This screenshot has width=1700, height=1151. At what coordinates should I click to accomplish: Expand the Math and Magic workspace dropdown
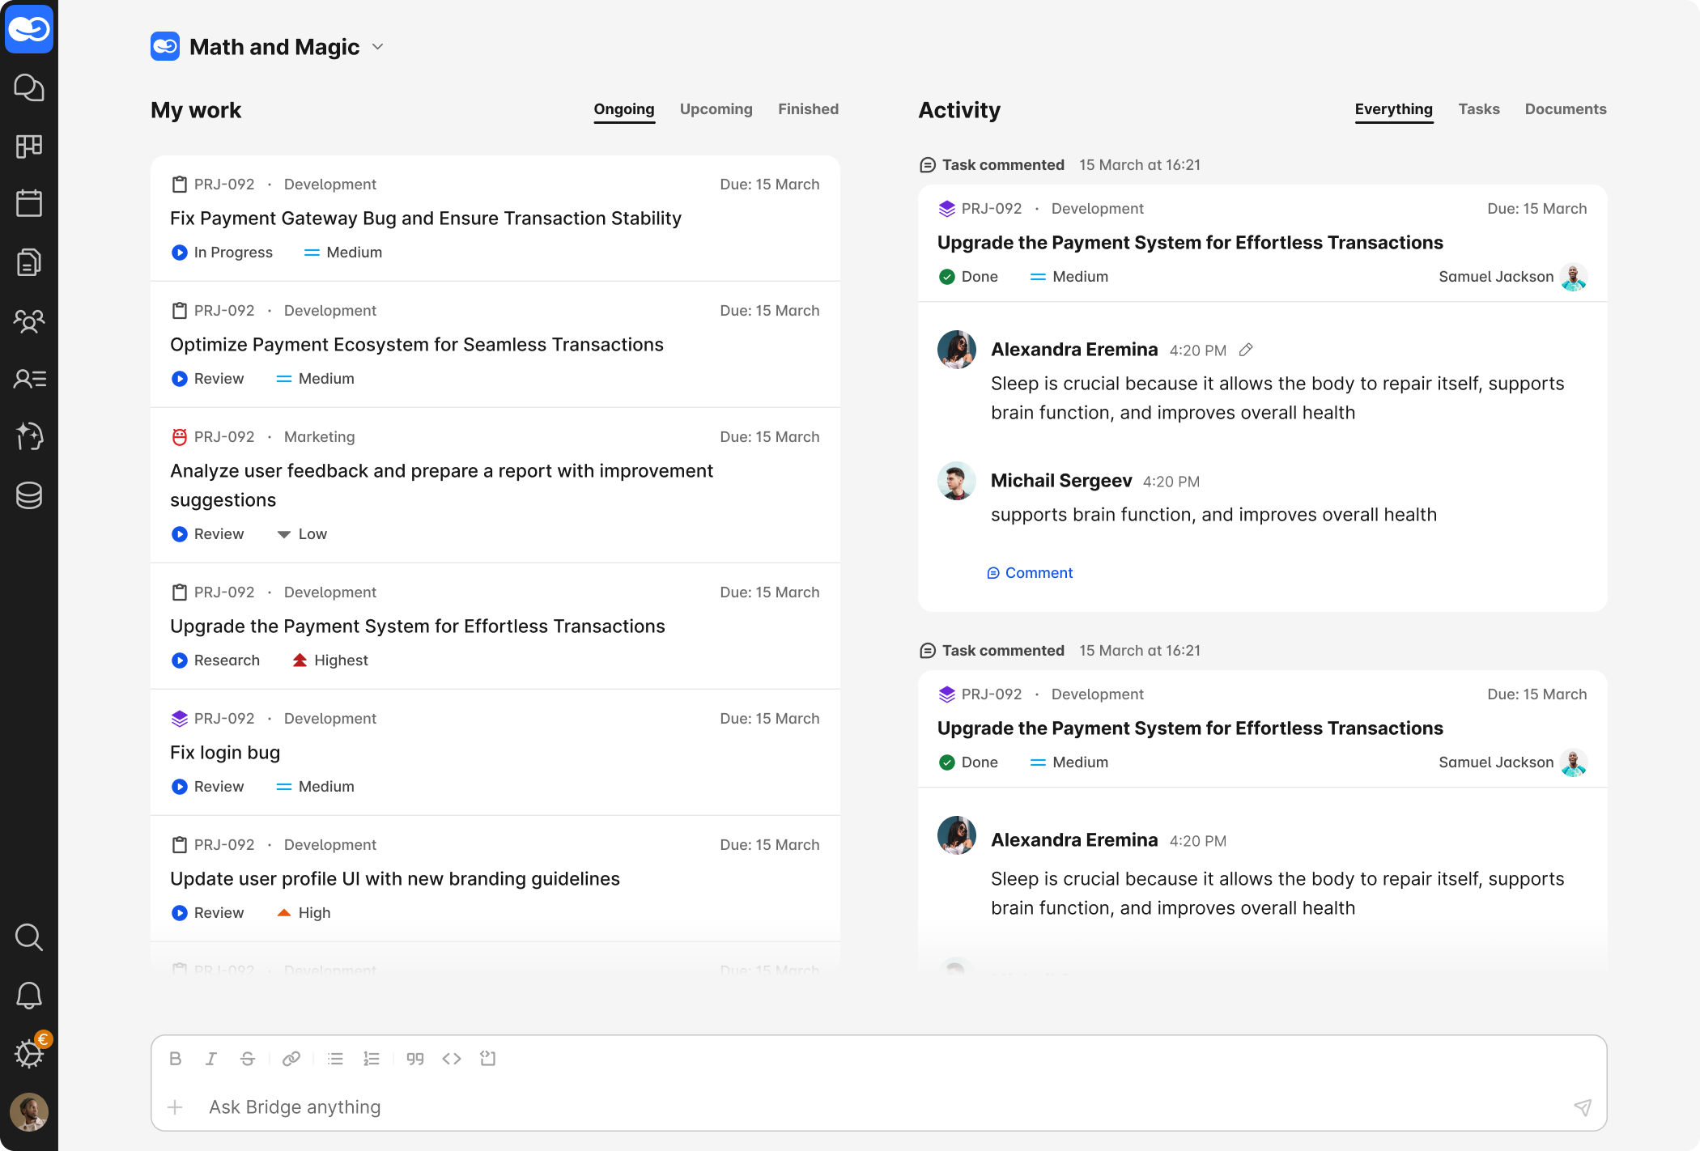tap(377, 47)
